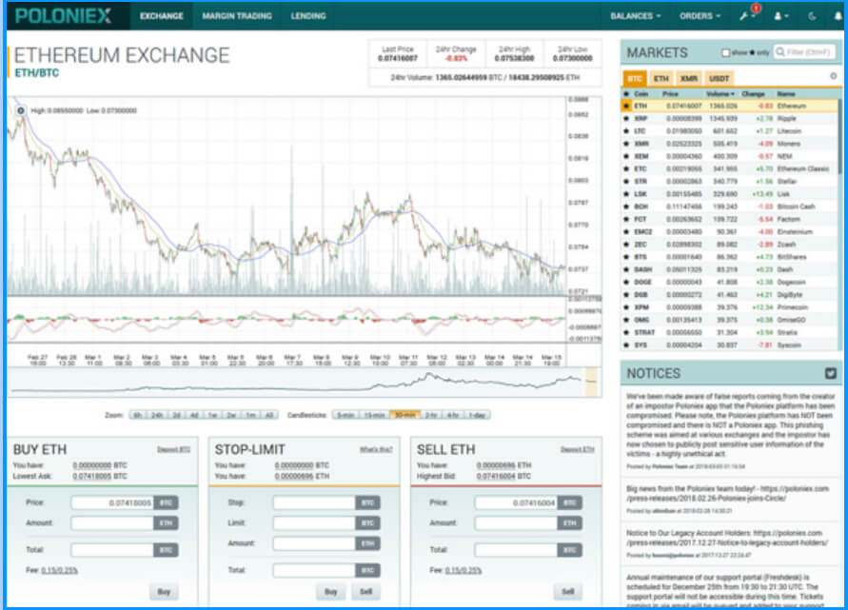Set chart zoom to 6h

[138, 415]
